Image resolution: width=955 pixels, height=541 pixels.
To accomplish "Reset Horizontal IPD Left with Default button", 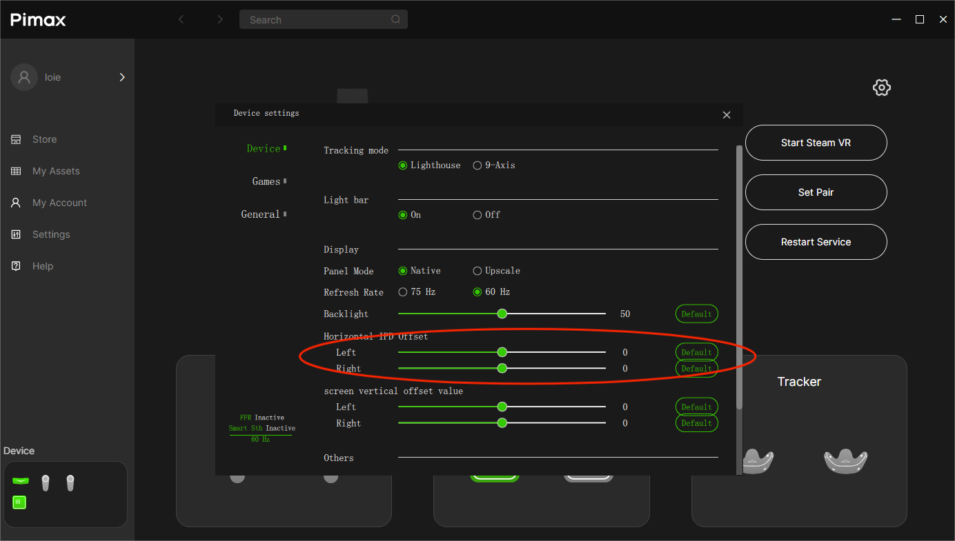I will pos(696,352).
